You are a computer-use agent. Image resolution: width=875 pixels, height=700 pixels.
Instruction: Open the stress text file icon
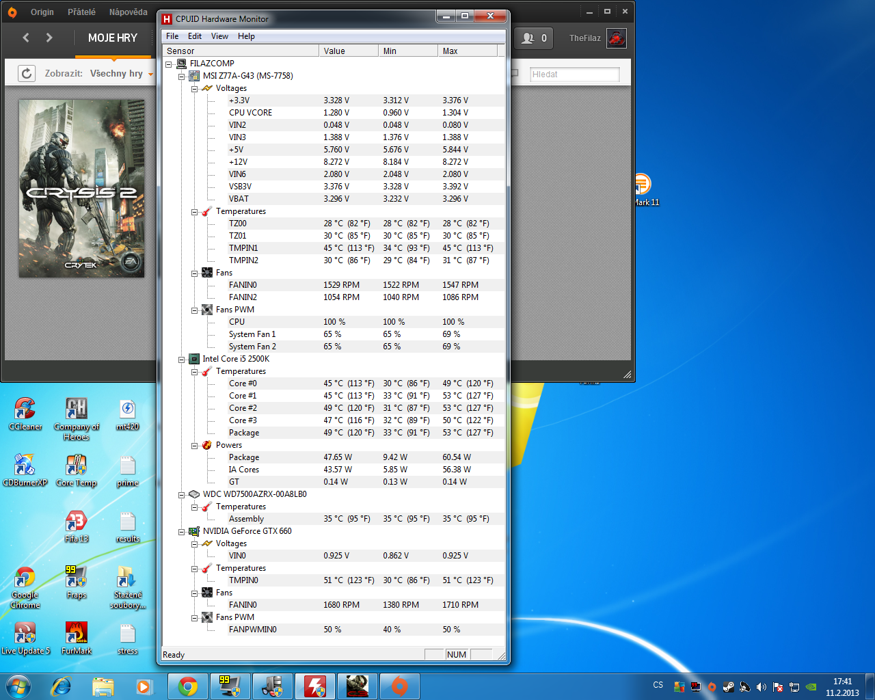[128, 638]
